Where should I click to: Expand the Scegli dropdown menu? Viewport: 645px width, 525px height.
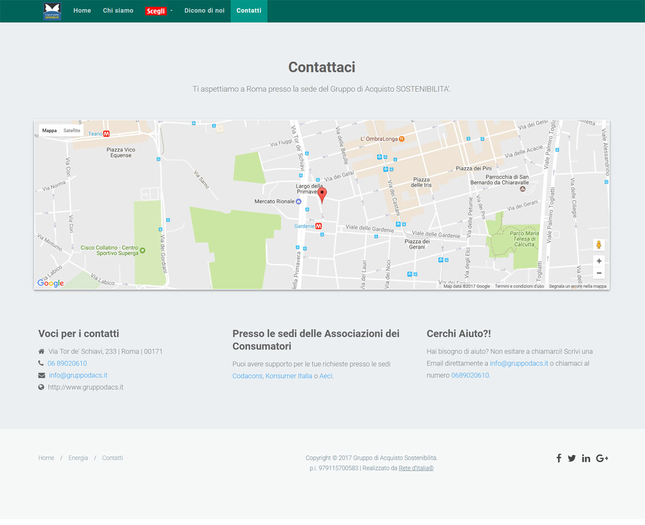point(159,11)
